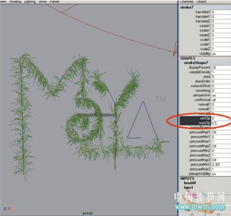
Task: Click the left double-arrow button at bottom
Action: (x=192, y=214)
